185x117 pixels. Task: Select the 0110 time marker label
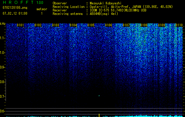click(179, 25)
